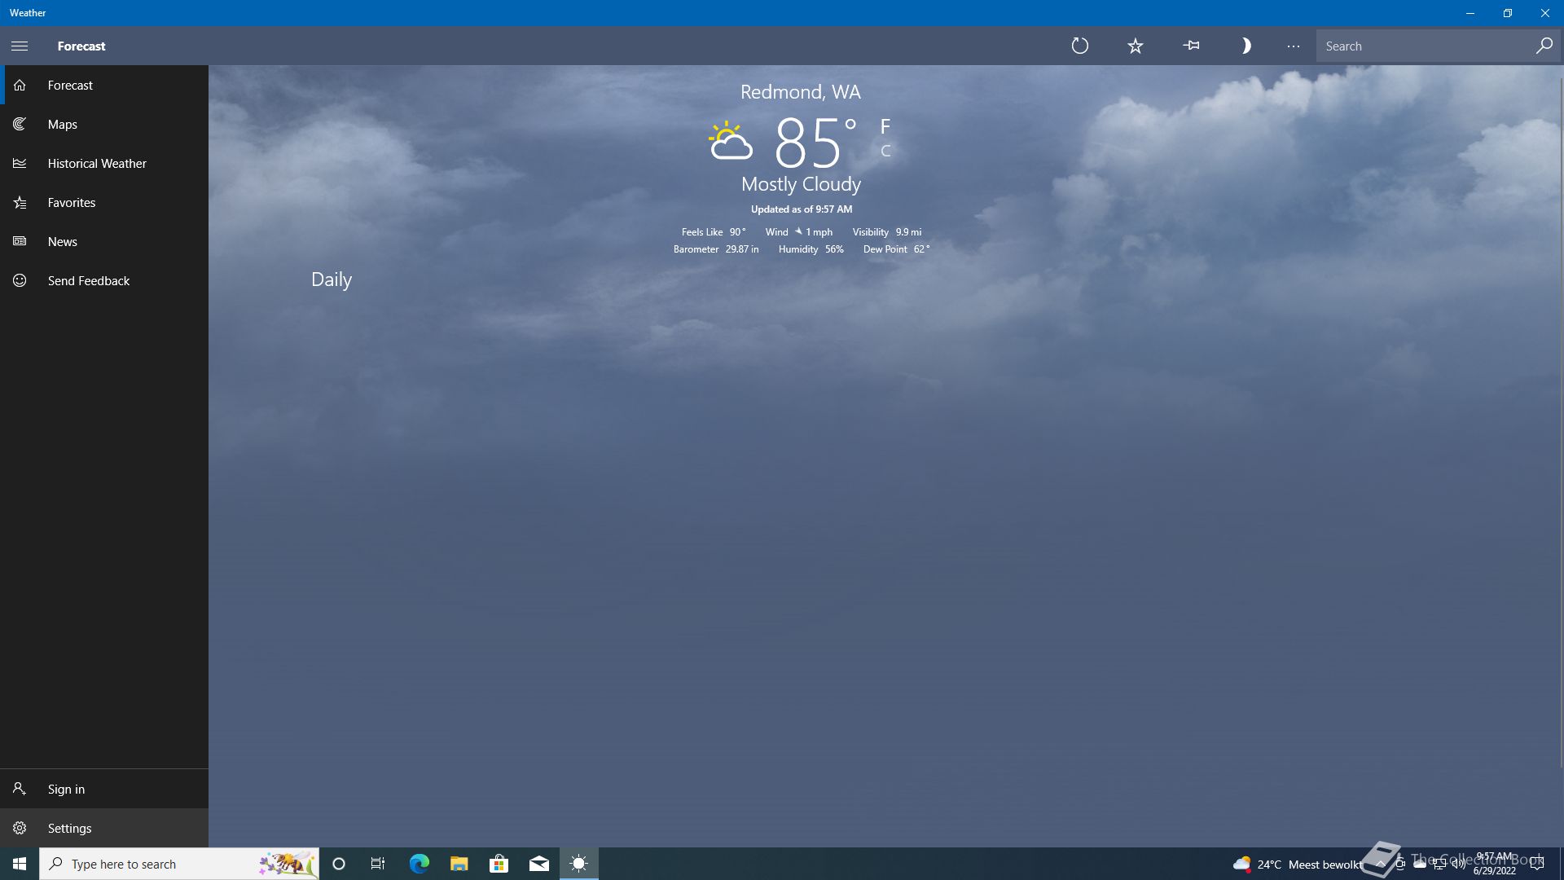Open Microsoft Edge from taskbar
This screenshot has width=1564, height=880.
click(419, 864)
